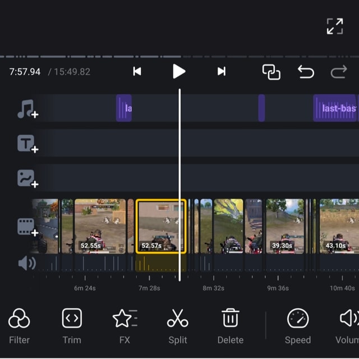
Task: Jump to previous clip
Action: coord(137,71)
